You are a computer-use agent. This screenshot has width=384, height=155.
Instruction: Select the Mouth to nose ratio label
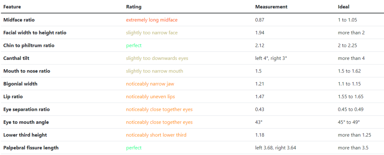[x=27, y=71]
